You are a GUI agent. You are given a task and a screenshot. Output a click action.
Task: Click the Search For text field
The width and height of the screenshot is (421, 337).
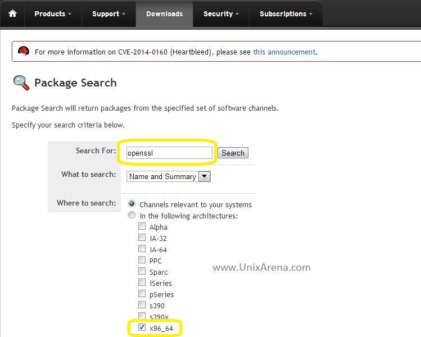click(169, 153)
